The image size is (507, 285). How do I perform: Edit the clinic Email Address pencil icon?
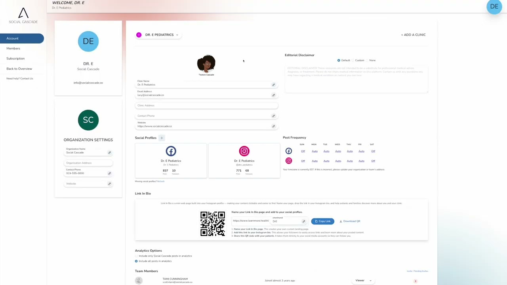pyautogui.click(x=273, y=95)
